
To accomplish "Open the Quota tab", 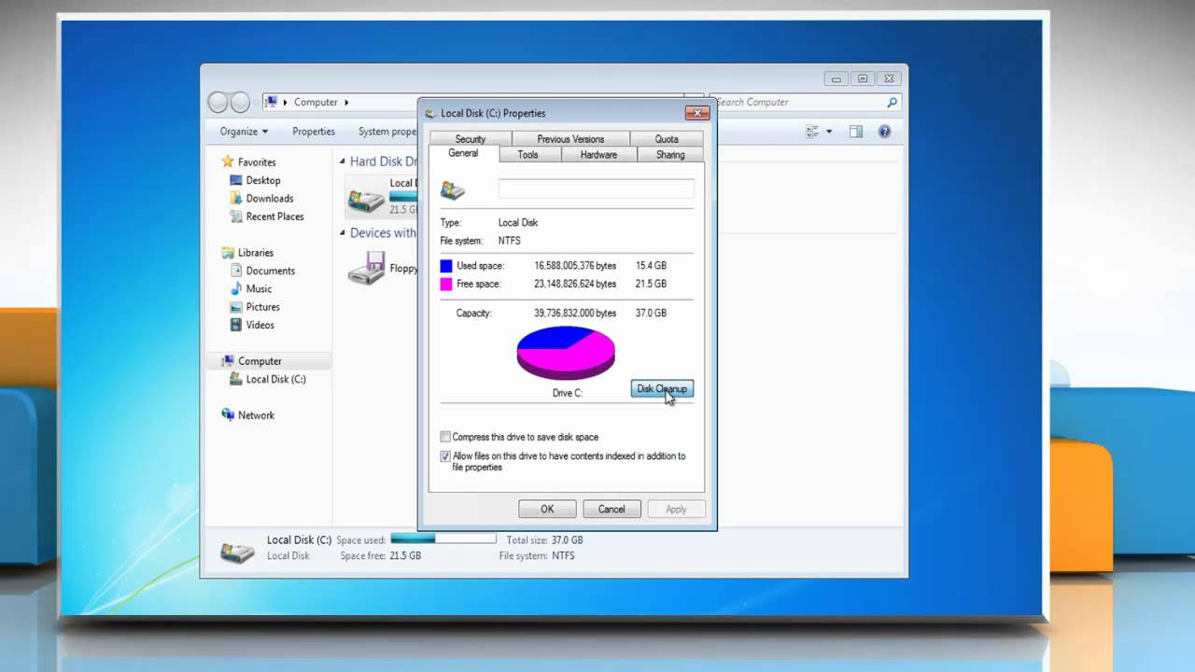I will [x=667, y=139].
